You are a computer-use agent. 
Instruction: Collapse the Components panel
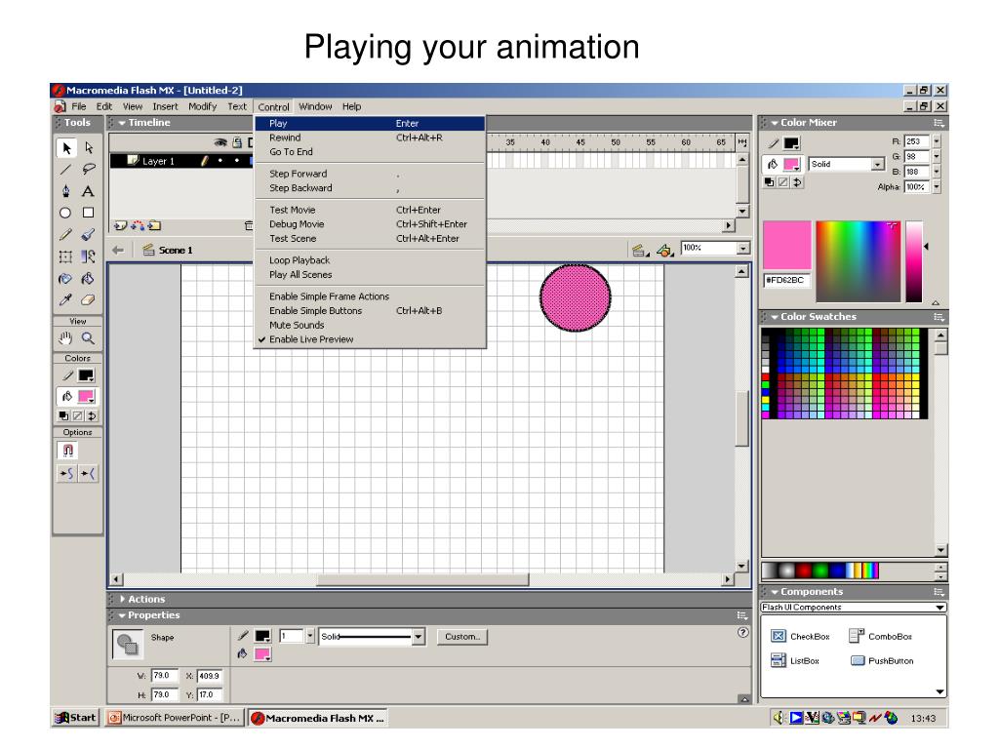(775, 592)
